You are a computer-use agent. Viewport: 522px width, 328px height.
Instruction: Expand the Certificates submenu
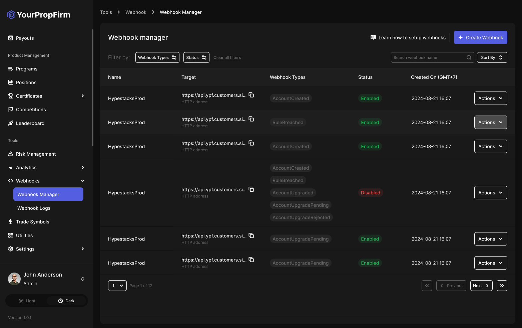click(82, 96)
